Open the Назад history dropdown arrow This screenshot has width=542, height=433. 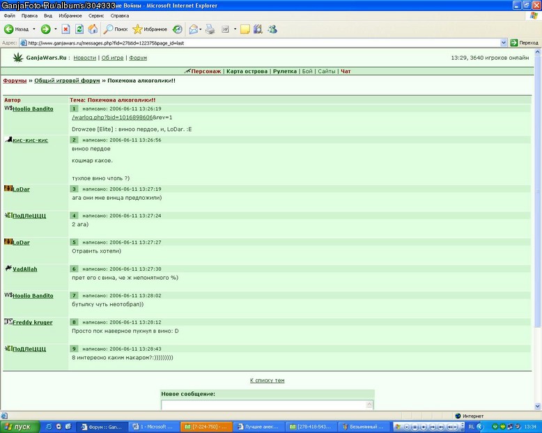[x=34, y=29]
